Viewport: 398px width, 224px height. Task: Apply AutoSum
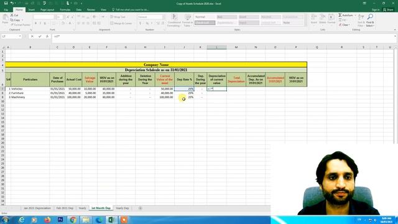pos(346,15)
